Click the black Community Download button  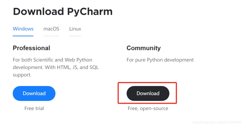(x=148, y=93)
